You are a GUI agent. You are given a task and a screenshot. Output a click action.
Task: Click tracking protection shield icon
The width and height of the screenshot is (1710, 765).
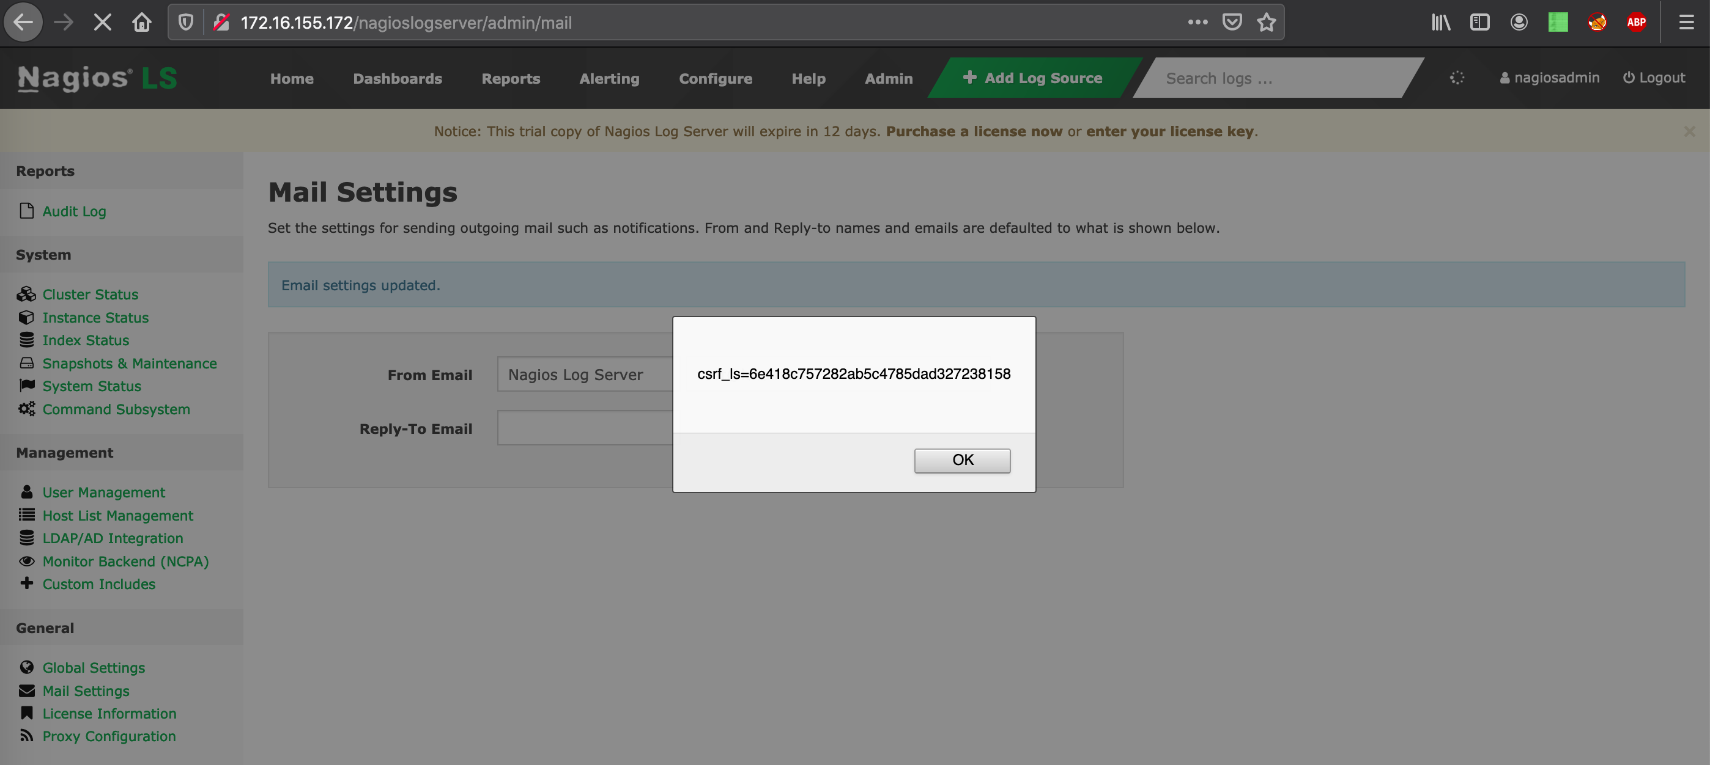pyautogui.click(x=186, y=23)
